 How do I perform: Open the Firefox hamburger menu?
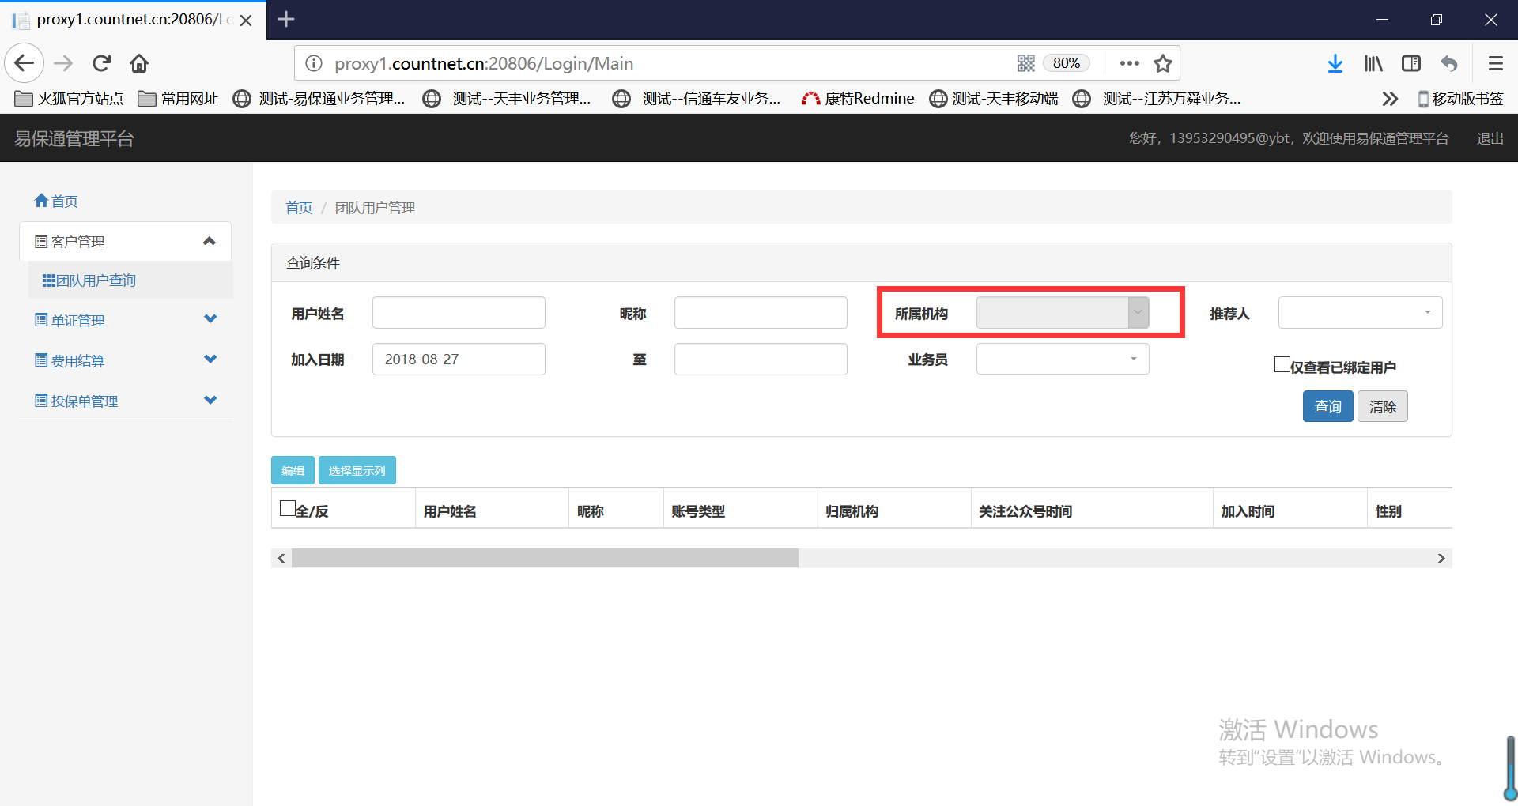pyautogui.click(x=1495, y=63)
